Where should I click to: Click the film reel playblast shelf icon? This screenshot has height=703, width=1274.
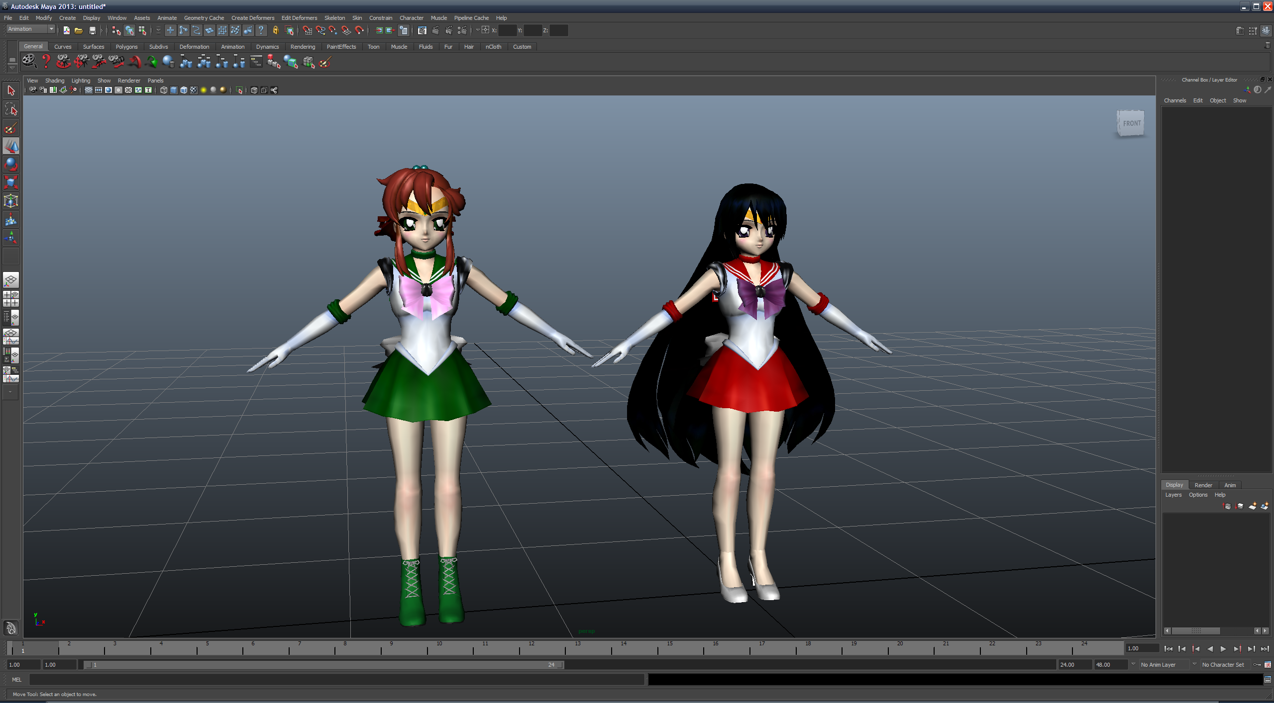point(29,62)
